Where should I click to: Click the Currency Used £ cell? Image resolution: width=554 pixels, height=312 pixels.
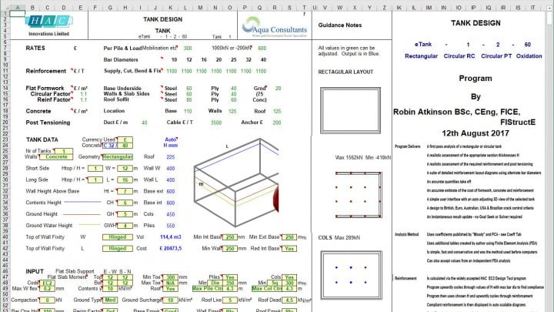point(125,139)
